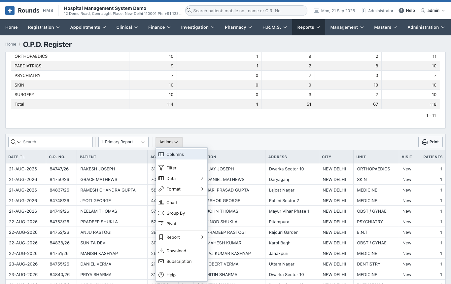The image size is (451, 284).
Task: Select Chart in the Actions menu
Action: [x=182, y=202]
